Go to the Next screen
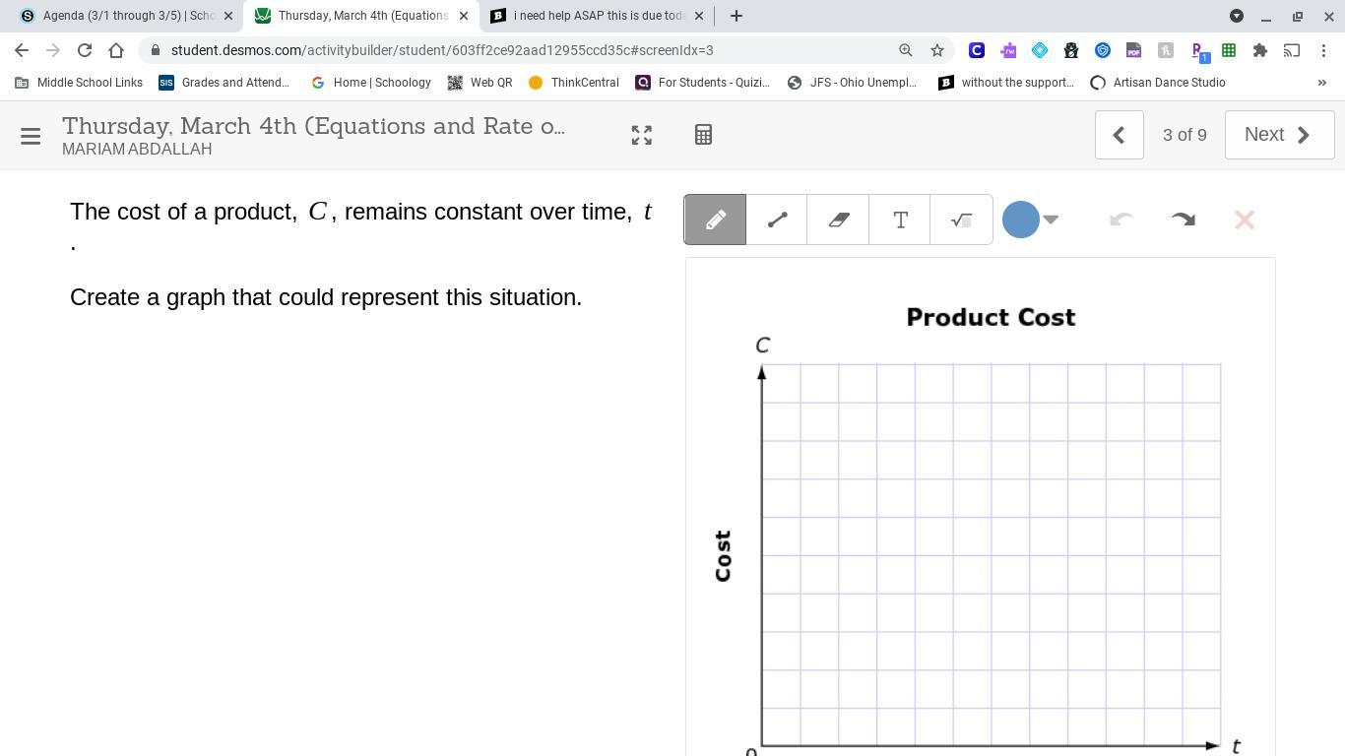Viewport: 1345px width, 756px height. 1278,135
